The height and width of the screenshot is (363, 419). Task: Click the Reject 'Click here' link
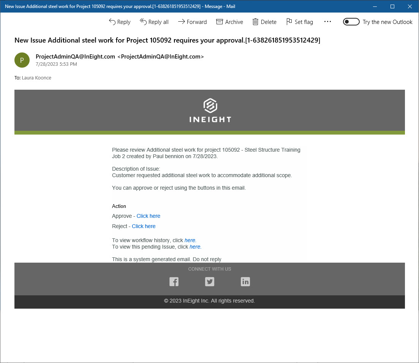click(144, 226)
